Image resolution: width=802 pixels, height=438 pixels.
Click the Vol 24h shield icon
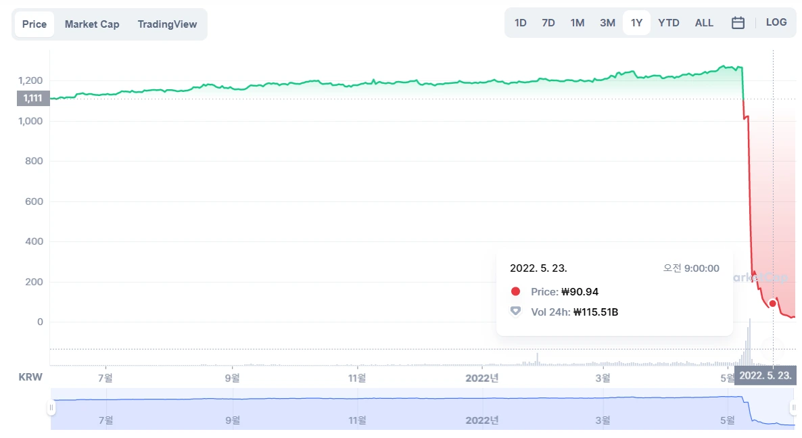coord(515,311)
